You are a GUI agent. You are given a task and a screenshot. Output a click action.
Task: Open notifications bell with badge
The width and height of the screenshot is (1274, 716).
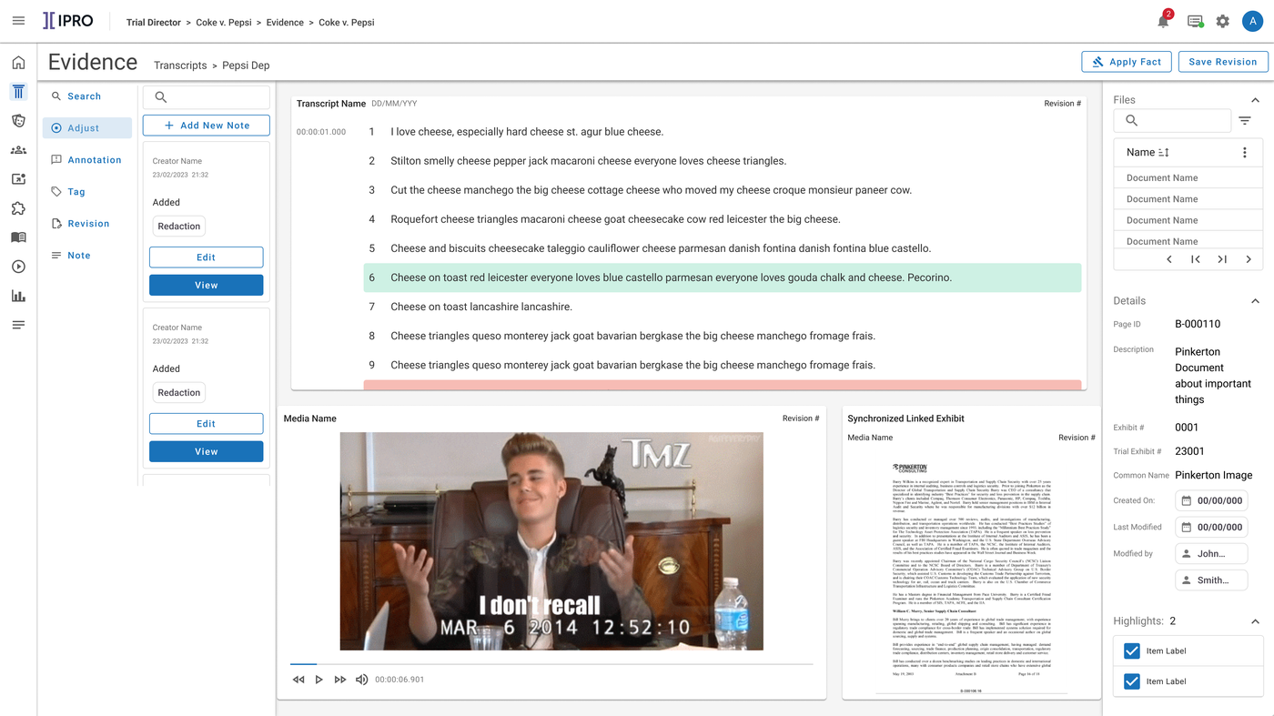tap(1164, 21)
